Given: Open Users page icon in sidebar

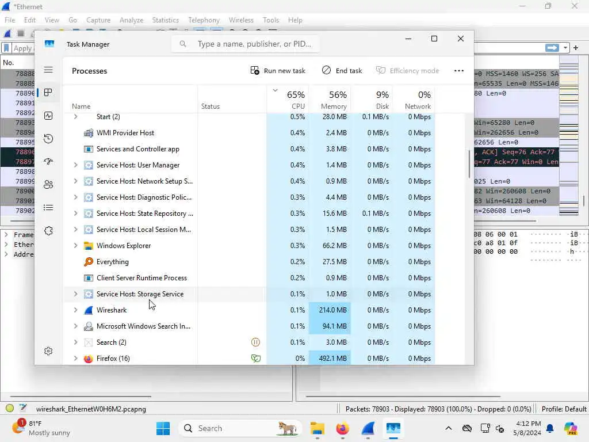Looking at the screenshot, I should point(48,185).
